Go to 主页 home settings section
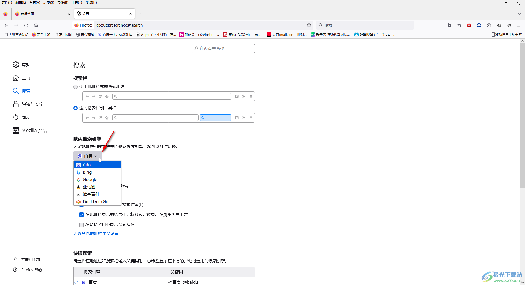The image size is (525, 285). click(22, 78)
